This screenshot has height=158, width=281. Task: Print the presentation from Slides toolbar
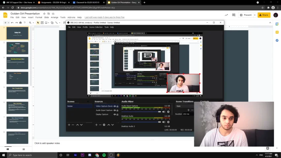pyautogui.click(x=20, y=23)
